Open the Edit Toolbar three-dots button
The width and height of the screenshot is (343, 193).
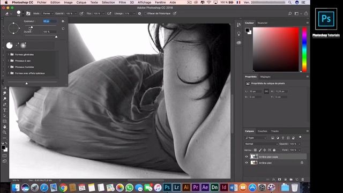point(5,138)
